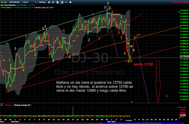This screenshot has height=124, width=189.
Task: Click the current price tag 12.758,24
Action: tap(184, 56)
